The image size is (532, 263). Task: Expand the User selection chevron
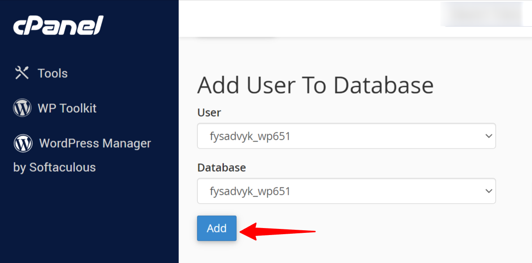[488, 136]
